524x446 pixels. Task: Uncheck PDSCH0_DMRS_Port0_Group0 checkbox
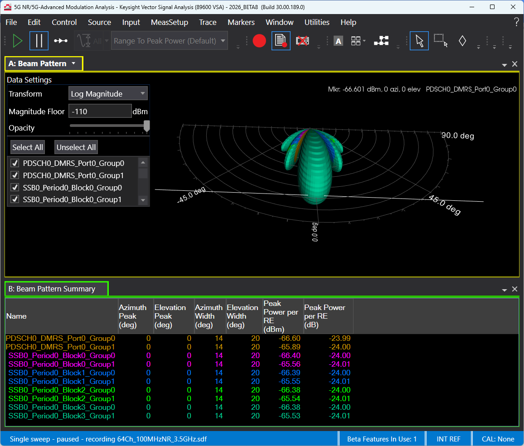tap(15, 163)
